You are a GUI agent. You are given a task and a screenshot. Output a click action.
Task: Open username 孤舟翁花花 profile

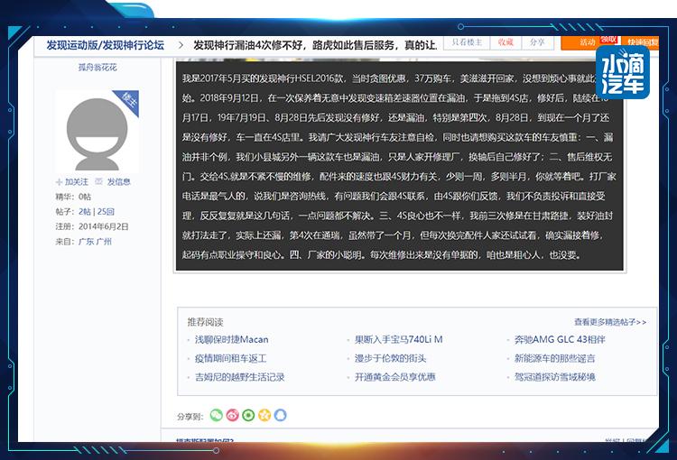(x=97, y=68)
